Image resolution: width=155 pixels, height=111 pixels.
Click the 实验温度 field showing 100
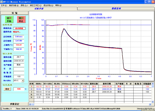19,76
